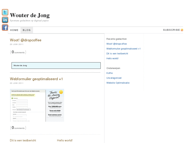Click the RSS feed icon beside Subscribe
The image size is (191, 143).
coord(182,30)
